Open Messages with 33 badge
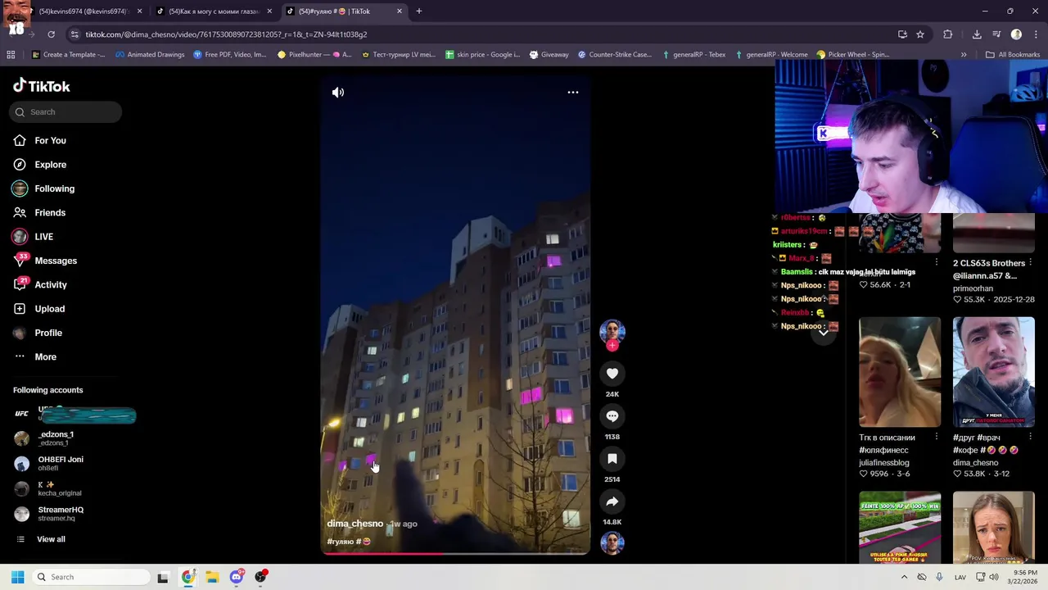This screenshot has width=1048, height=590. coord(55,261)
